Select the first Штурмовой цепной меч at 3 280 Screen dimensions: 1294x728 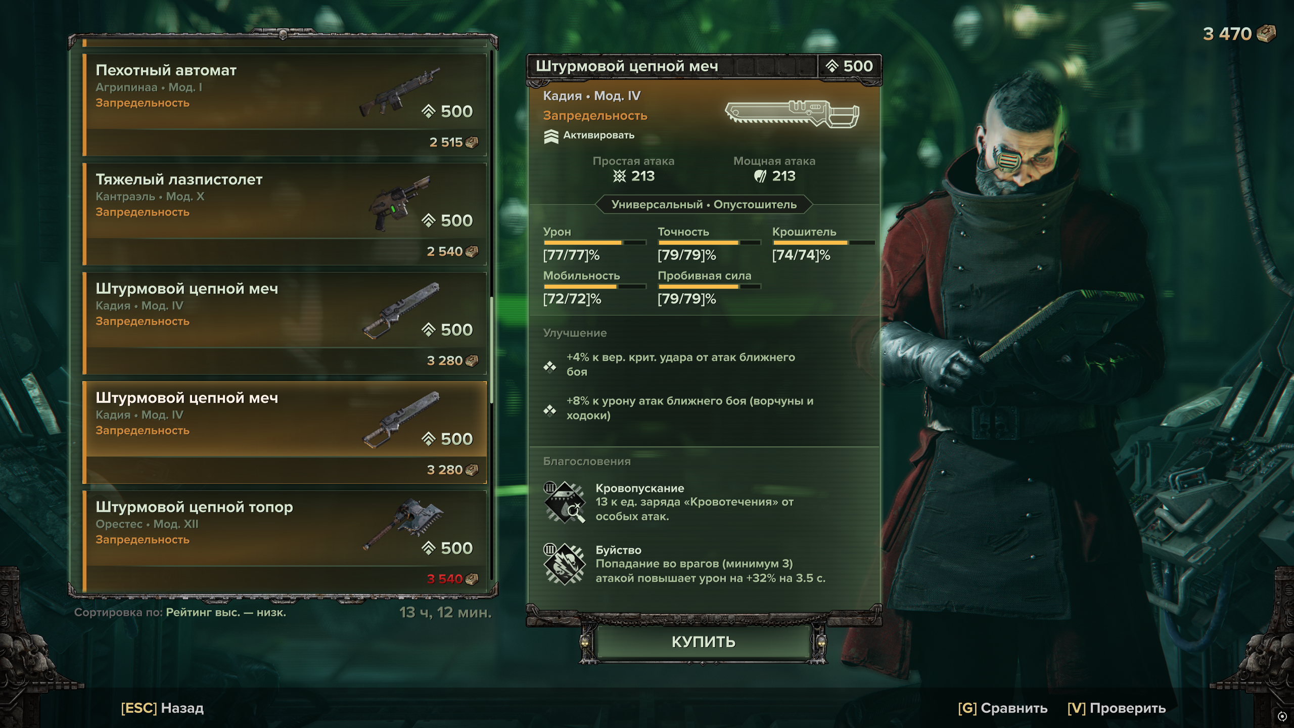click(x=285, y=323)
